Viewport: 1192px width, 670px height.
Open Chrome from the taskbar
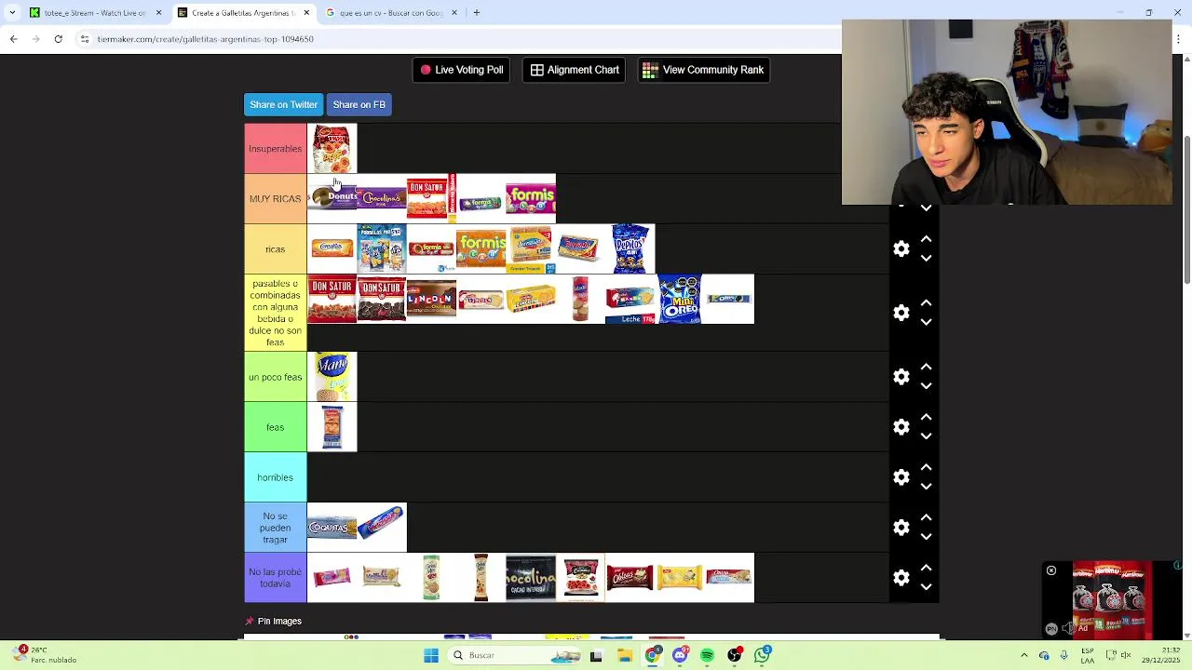click(652, 656)
